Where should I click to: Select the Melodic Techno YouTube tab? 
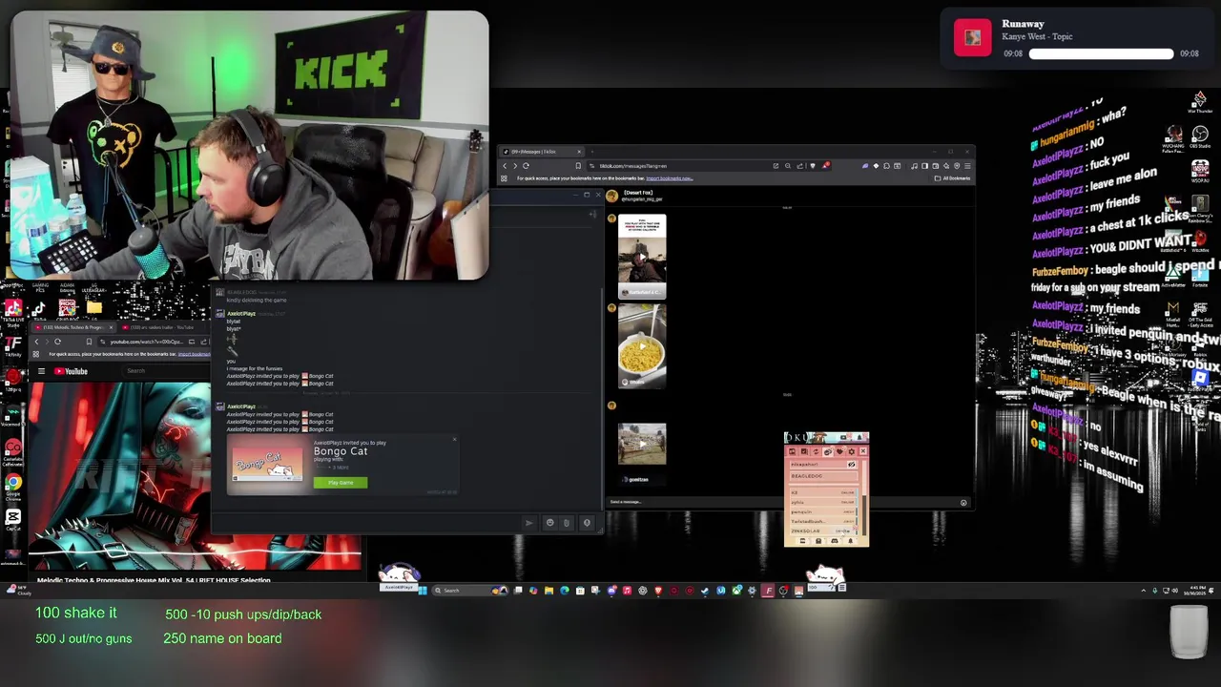coord(72,327)
